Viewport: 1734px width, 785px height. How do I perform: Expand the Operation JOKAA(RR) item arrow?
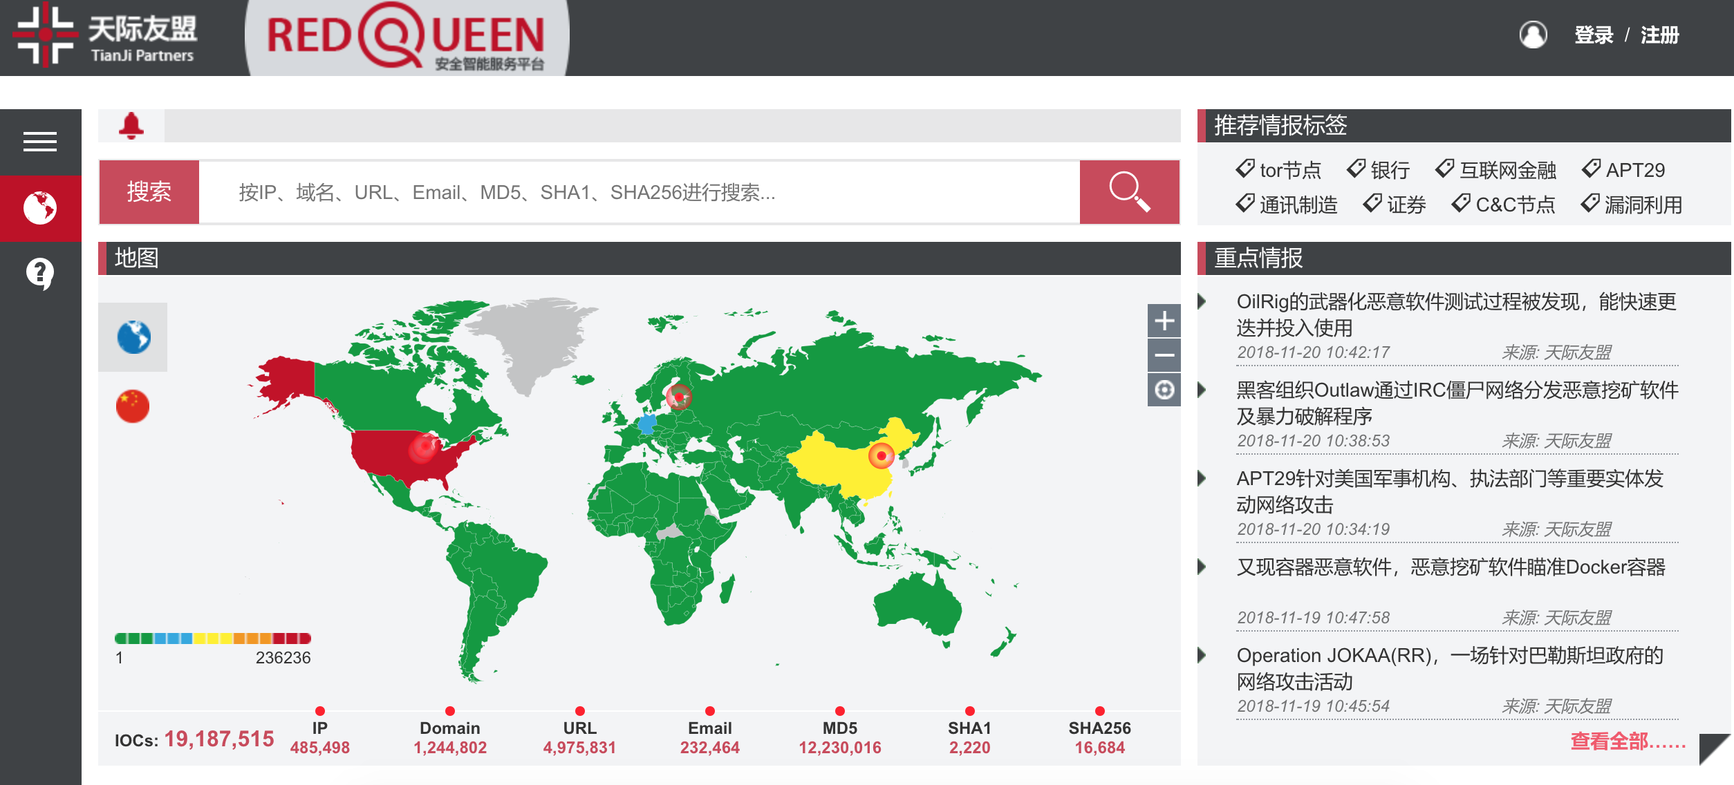point(1202,655)
